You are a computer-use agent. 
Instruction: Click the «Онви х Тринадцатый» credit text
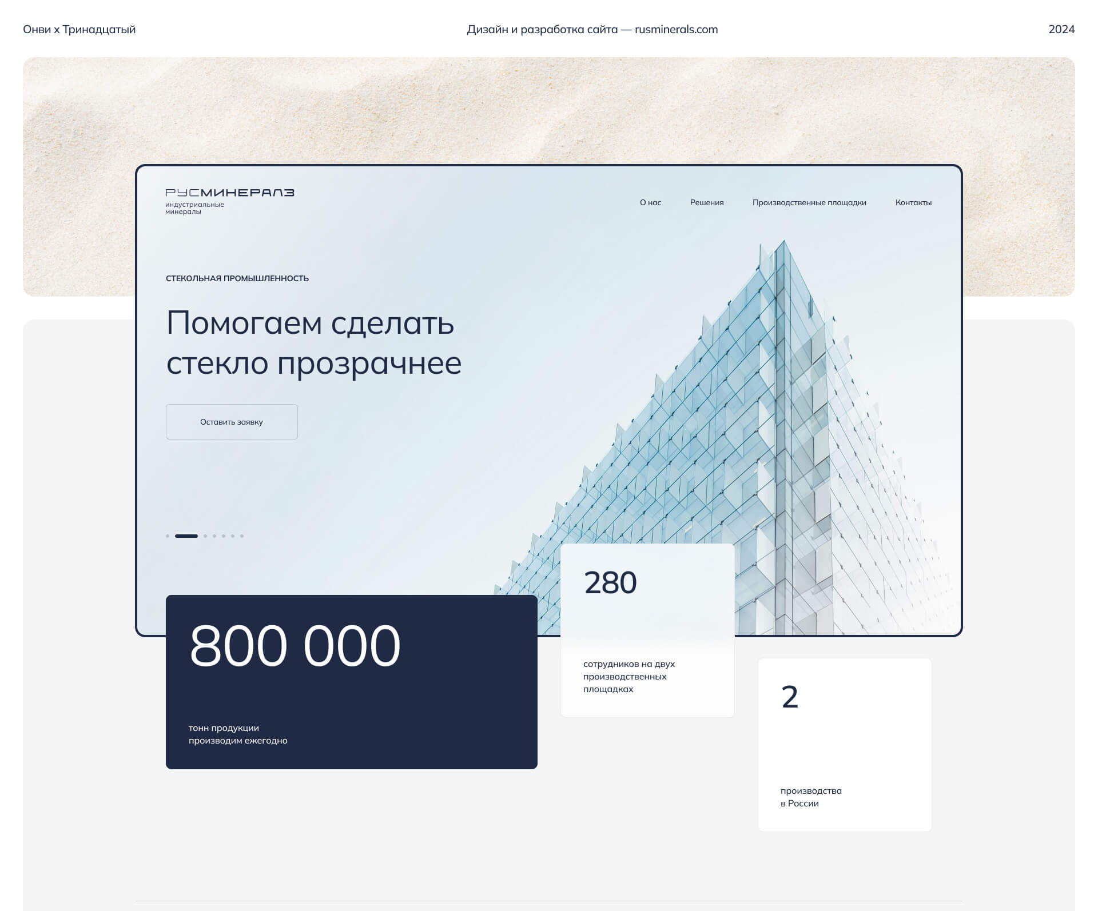79,29
